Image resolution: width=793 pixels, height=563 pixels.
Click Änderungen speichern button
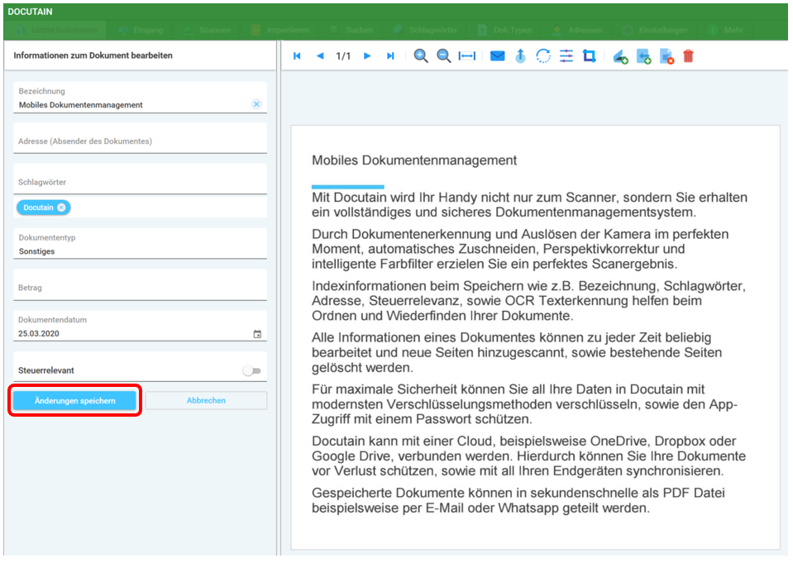point(74,400)
